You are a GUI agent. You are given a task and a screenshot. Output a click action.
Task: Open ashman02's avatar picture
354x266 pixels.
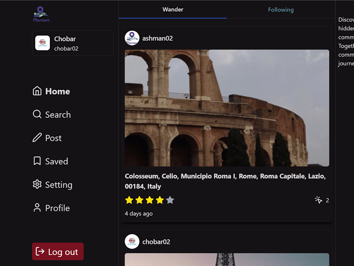coord(132,38)
